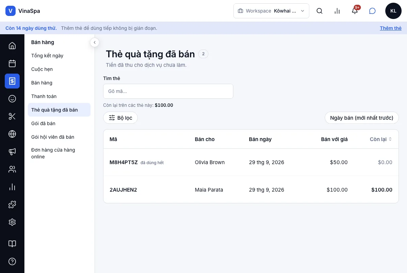Select Thẻ quà tặng đã bán menu item

click(x=59, y=110)
